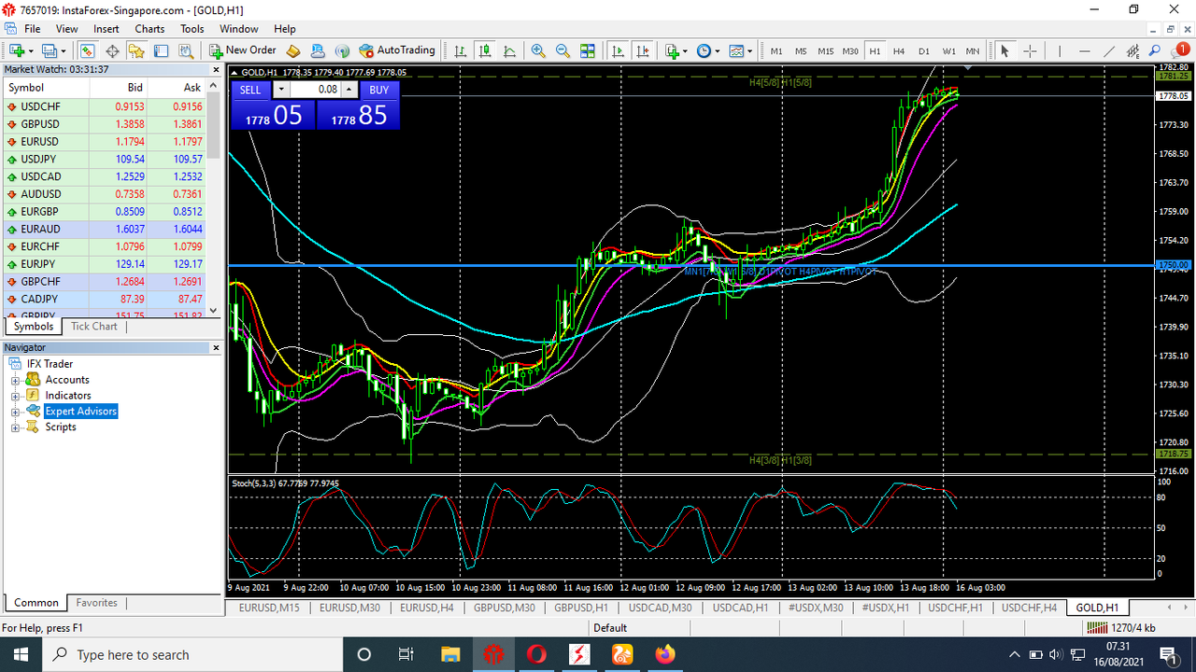Open the Insert menu
This screenshot has height=672, width=1196.
pyautogui.click(x=107, y=29)
